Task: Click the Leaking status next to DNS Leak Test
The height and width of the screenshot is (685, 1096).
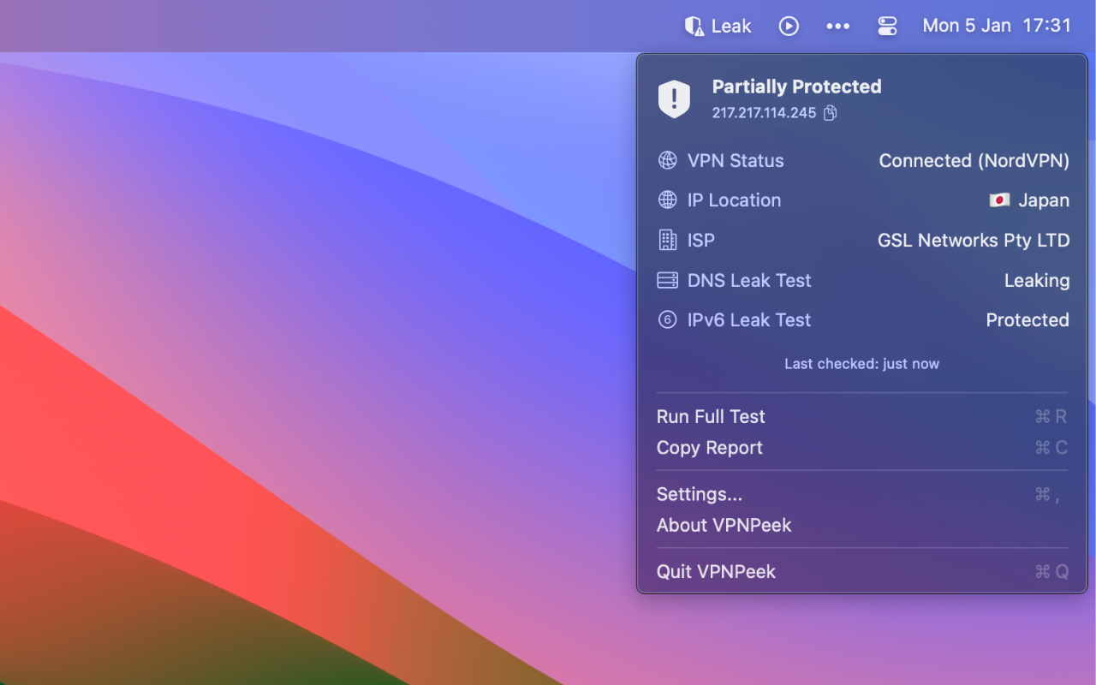Action: (1036, 280)
